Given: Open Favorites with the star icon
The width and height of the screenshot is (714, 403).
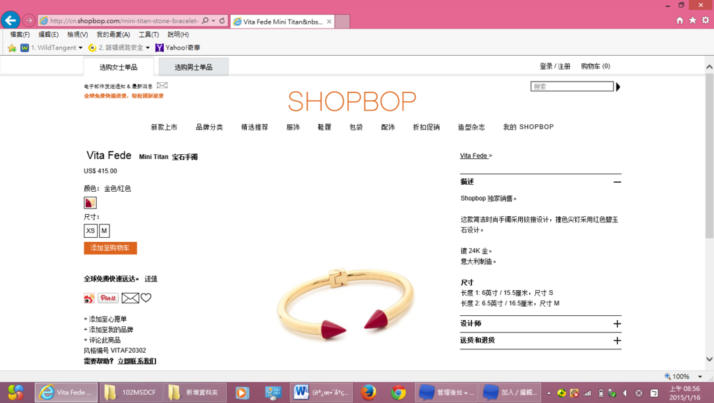Looking at the screenshot, I should (x=692, y=20).
